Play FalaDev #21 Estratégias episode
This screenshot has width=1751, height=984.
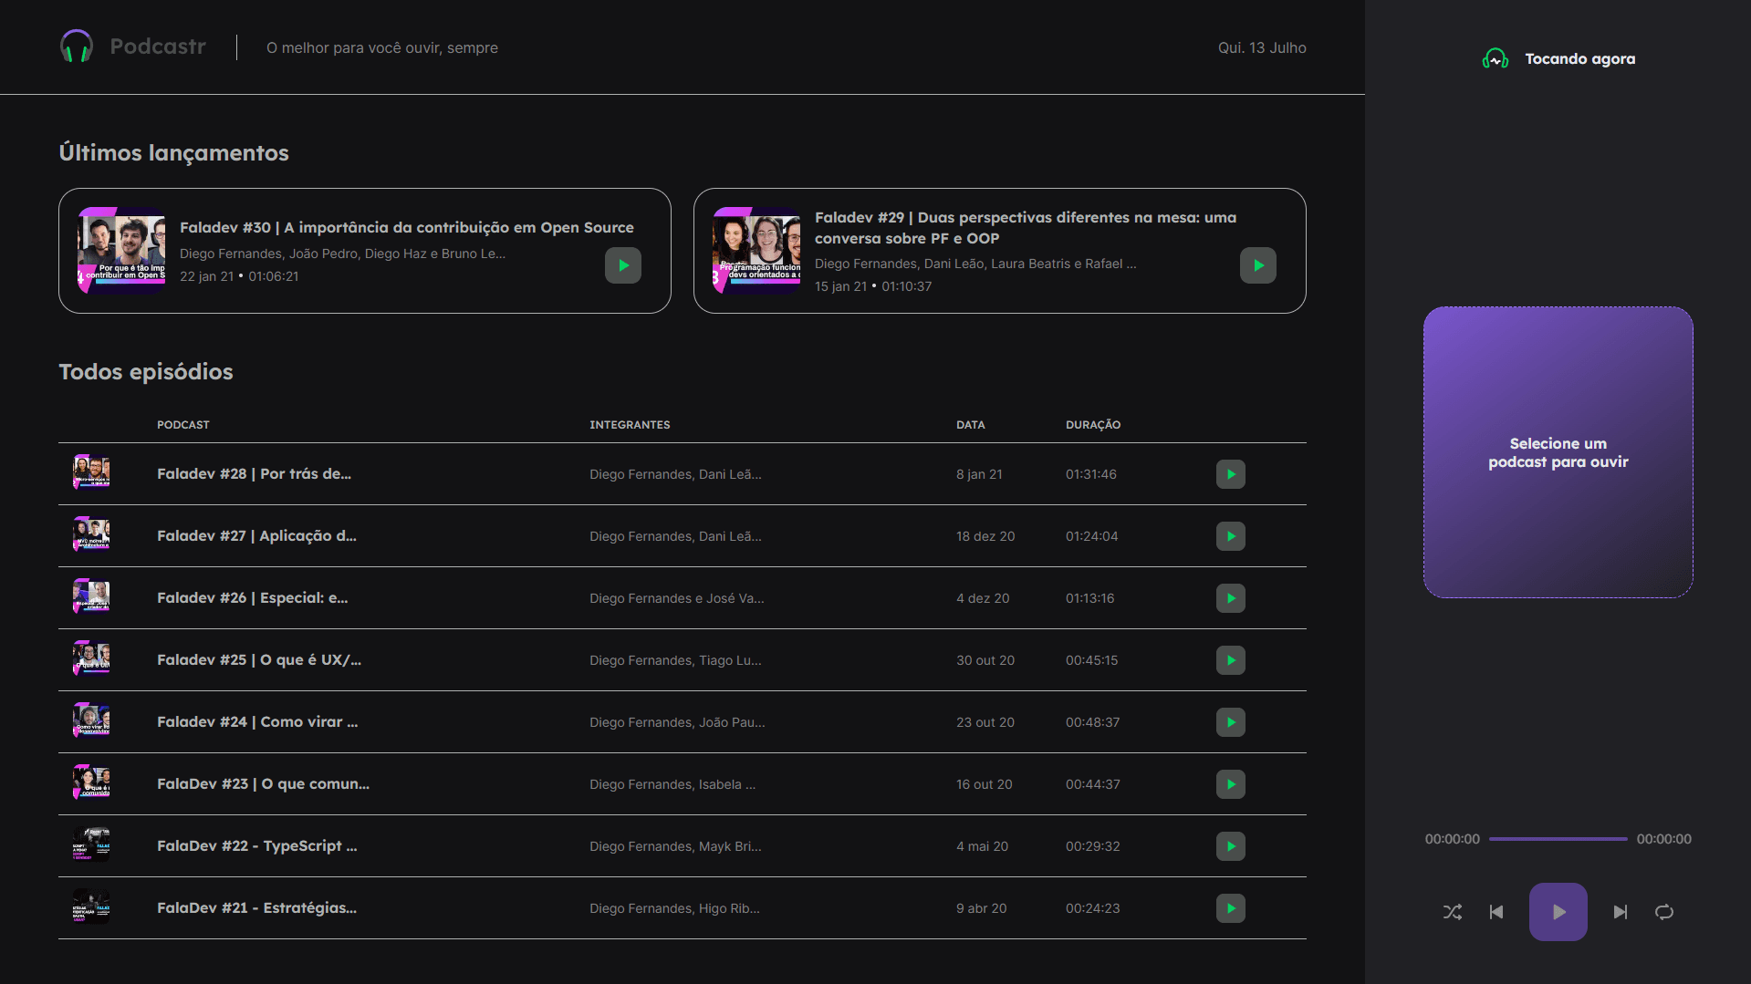pyautogui.click(x=1230, y=908)
